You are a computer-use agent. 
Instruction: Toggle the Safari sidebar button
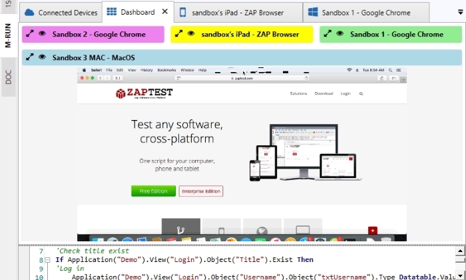point(118,78)
